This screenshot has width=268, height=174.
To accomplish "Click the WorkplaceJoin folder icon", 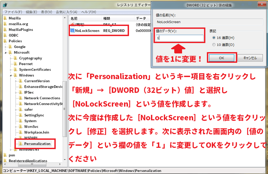I will pos(21,132).
